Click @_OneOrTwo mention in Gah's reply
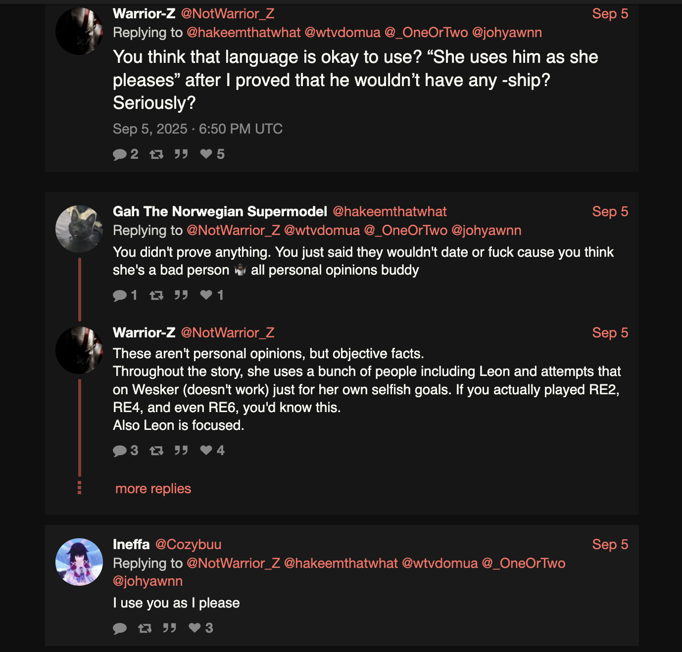The height and width of the screenshot is (652, 682). (405, 231)
